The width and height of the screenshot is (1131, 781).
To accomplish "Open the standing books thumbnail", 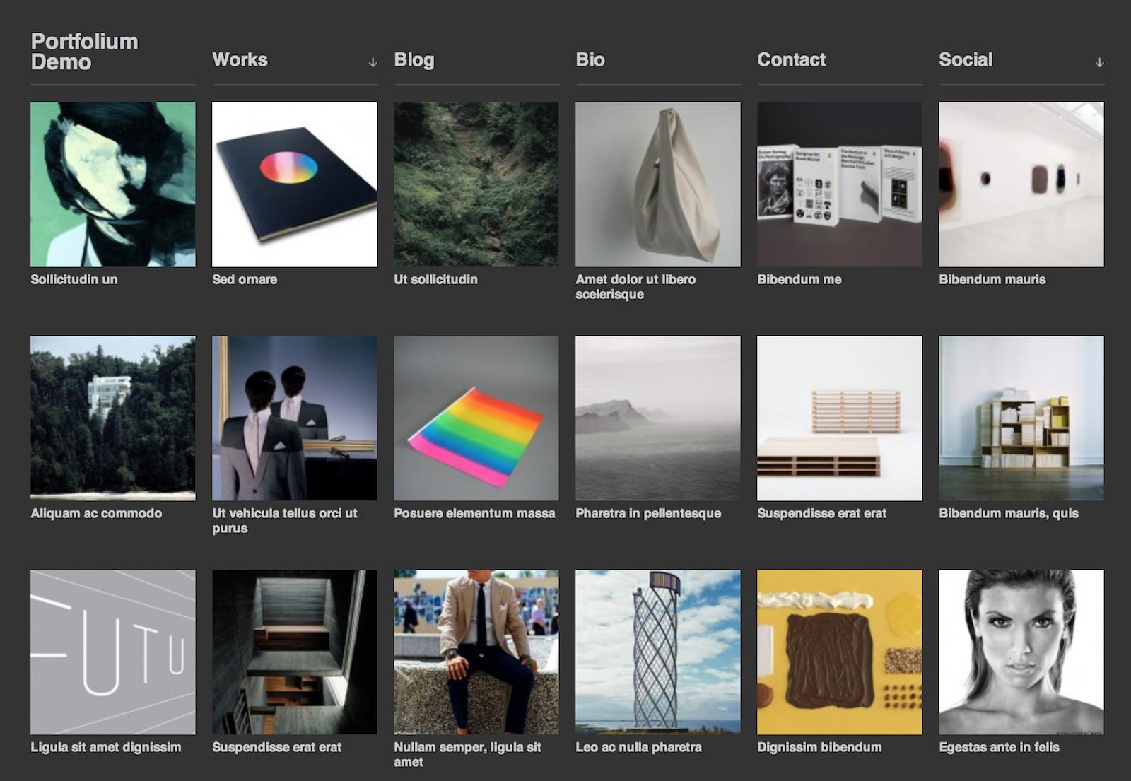I will point(840,184).
